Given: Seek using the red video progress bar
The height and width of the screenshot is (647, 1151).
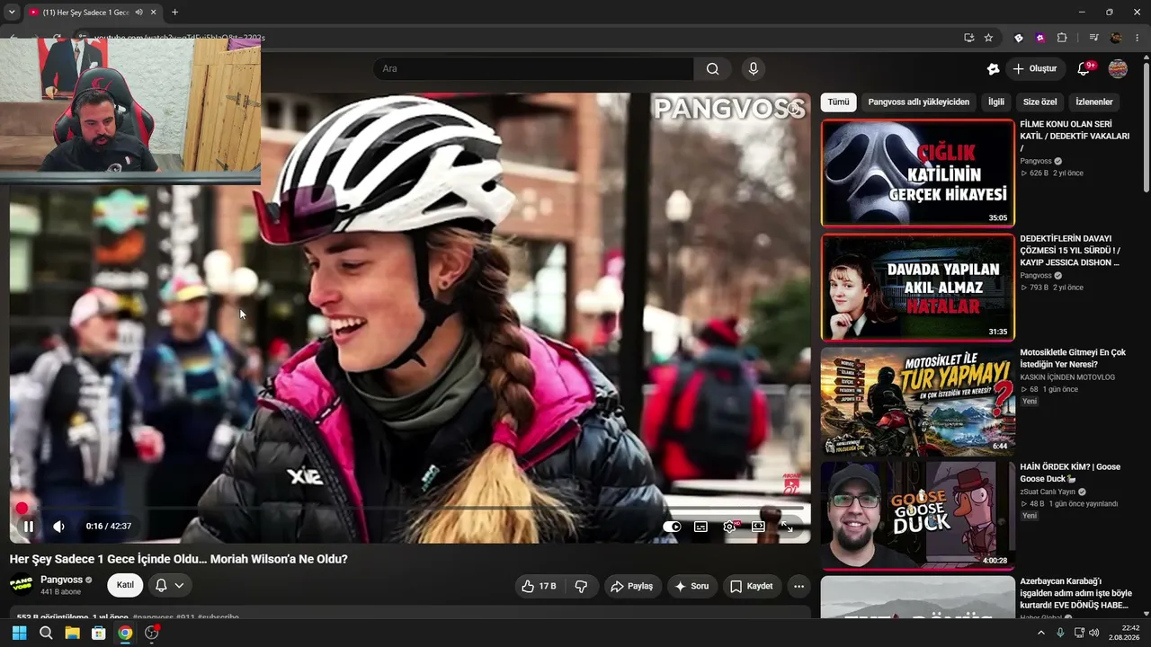Looking at the screenshot, I should point(410,509).
